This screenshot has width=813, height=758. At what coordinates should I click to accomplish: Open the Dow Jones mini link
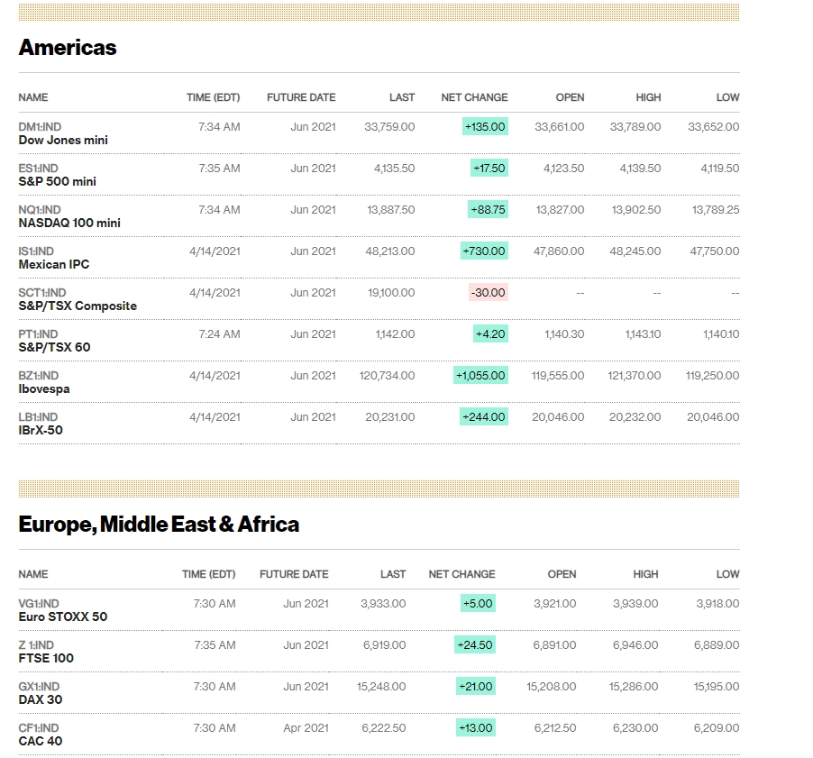63,141
